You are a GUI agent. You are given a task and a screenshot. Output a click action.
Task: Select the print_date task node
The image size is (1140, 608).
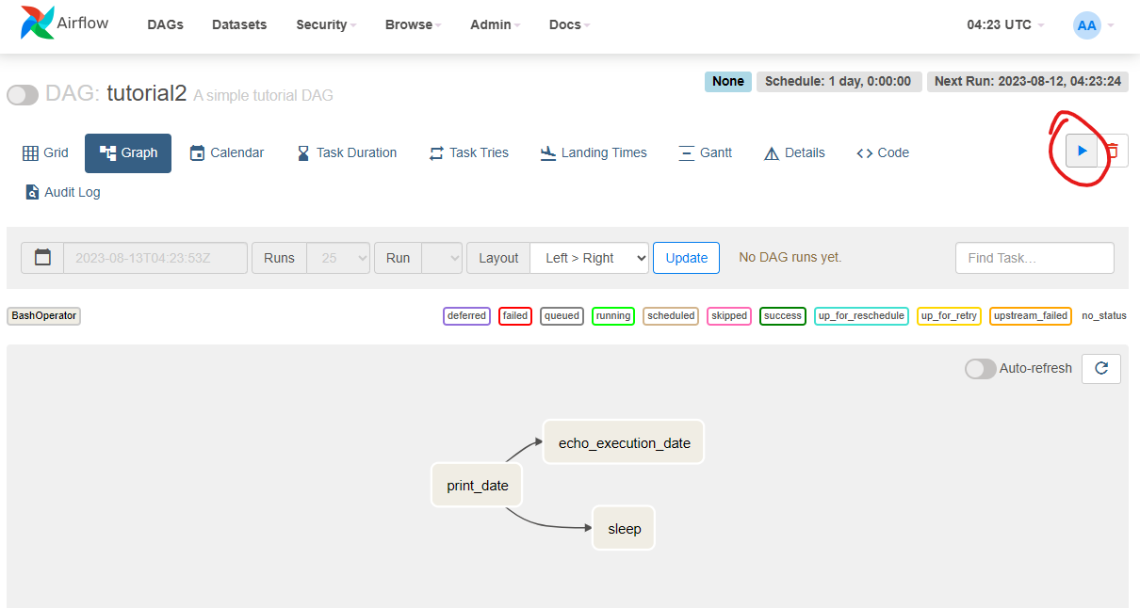[x=477, y=486]
